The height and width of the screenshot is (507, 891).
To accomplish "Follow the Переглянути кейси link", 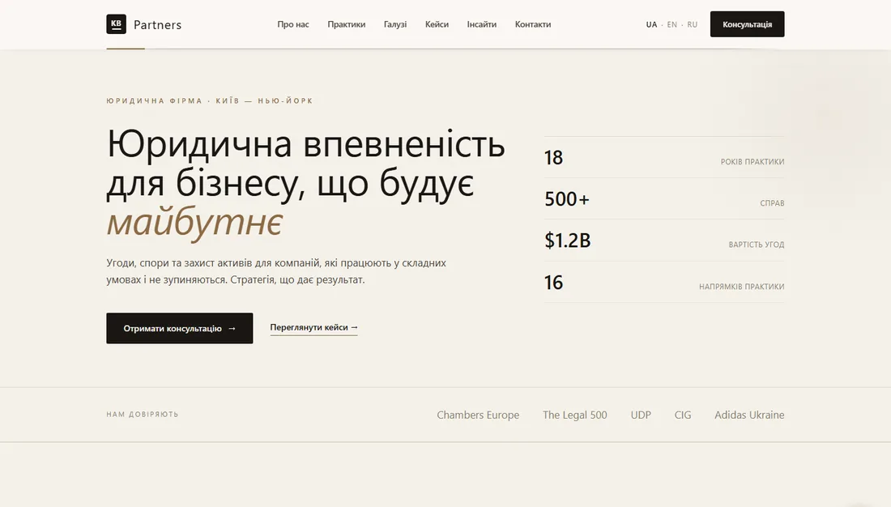I will pyautogui.click(x=313, y=327).
